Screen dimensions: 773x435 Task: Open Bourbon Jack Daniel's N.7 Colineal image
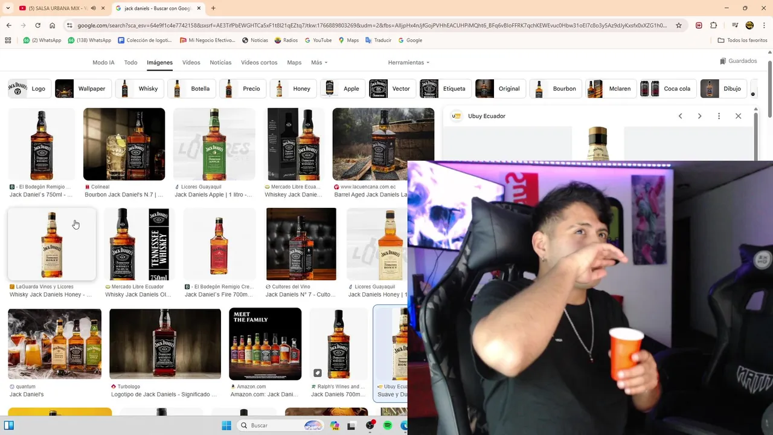(x=124, y=144)
